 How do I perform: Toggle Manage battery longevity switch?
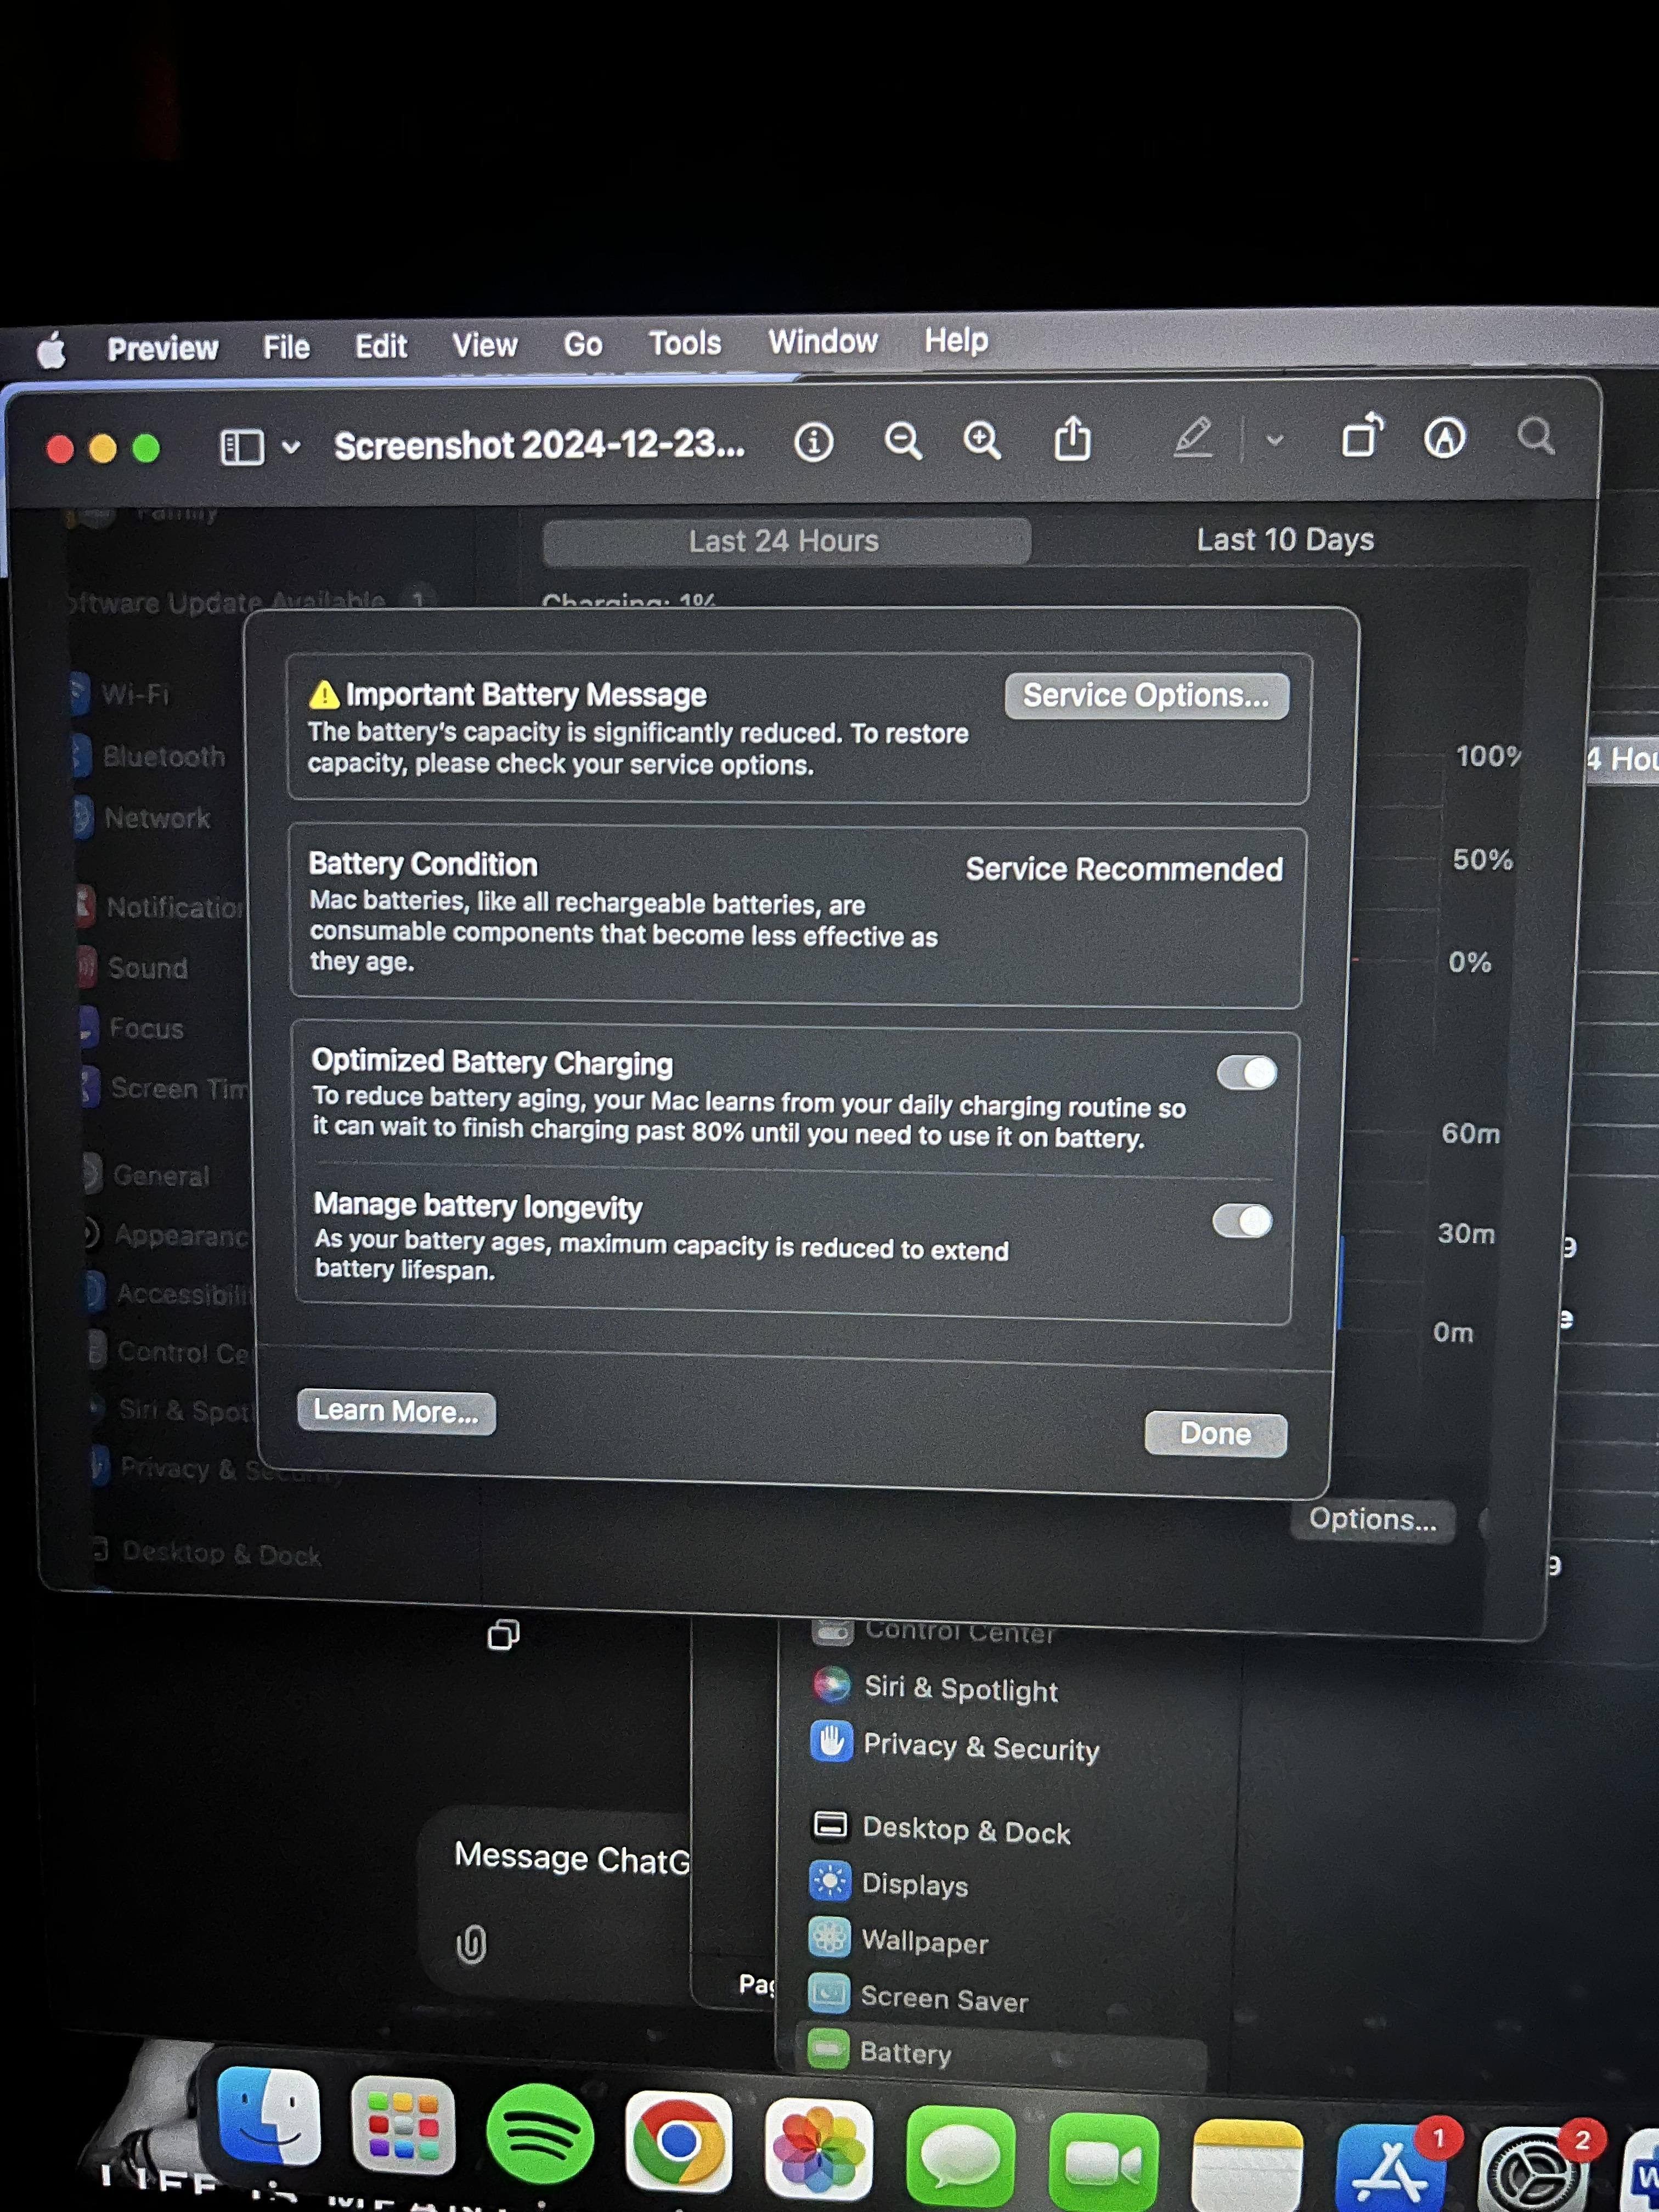tap(1242, 1221)
